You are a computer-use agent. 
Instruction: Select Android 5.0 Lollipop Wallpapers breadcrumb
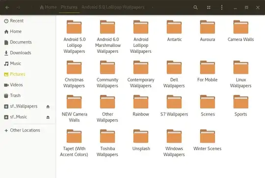(x=113, y=7)
